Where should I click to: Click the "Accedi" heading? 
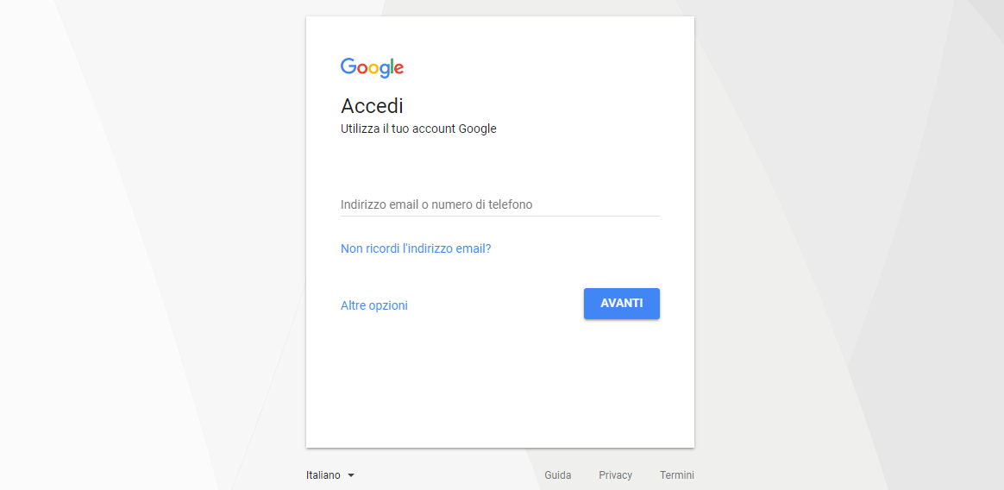pos(372,106)
